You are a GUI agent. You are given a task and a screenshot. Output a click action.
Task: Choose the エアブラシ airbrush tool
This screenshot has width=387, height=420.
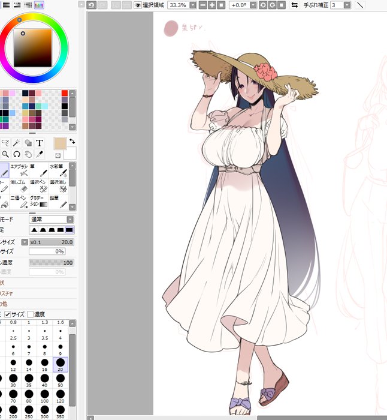[x=19, y=170]
